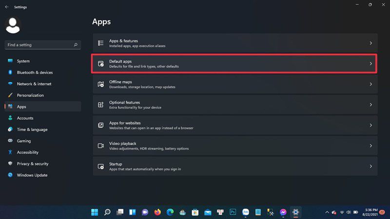Open Zalo from the taskbar
Viewport: 390px width, 219px height.
pos(246,212)
